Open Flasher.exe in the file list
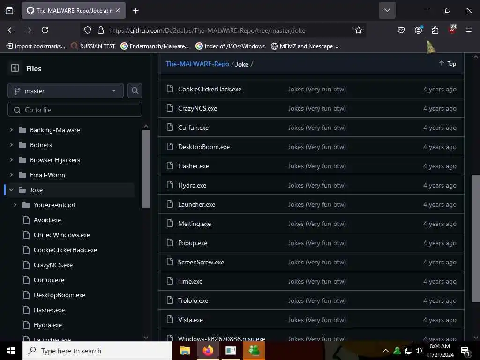 coord(194,166)
